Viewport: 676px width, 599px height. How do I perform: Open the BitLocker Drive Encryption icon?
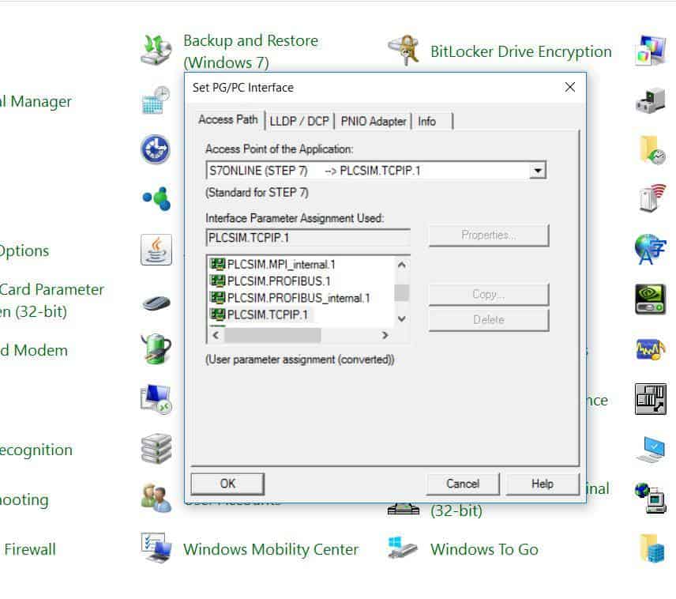[404, 51]
